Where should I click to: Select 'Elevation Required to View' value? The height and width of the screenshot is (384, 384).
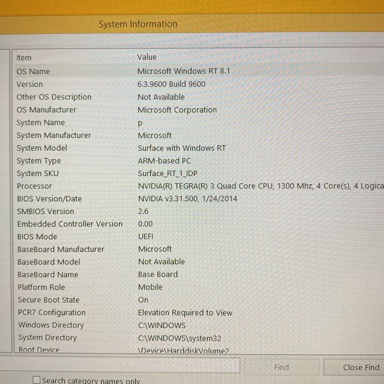pos(185,313)
